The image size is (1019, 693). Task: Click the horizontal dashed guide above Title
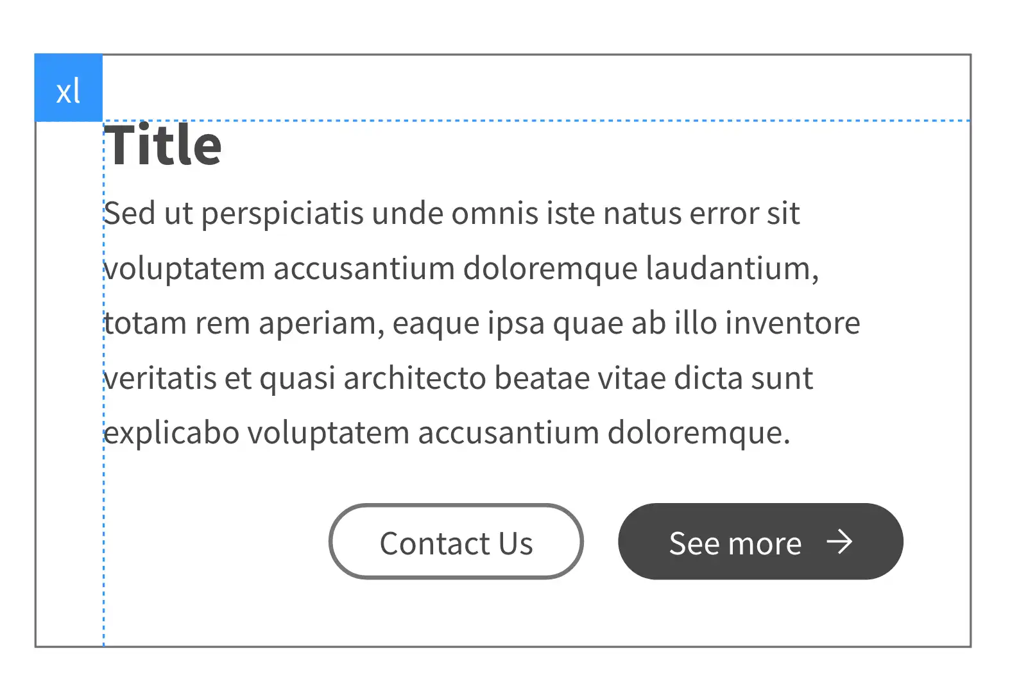click(578, 120)
